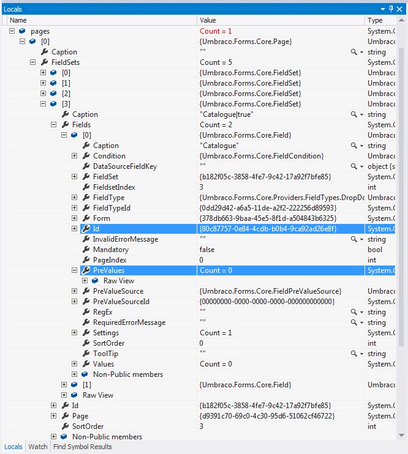Close the Locals panel

point(399,9)
